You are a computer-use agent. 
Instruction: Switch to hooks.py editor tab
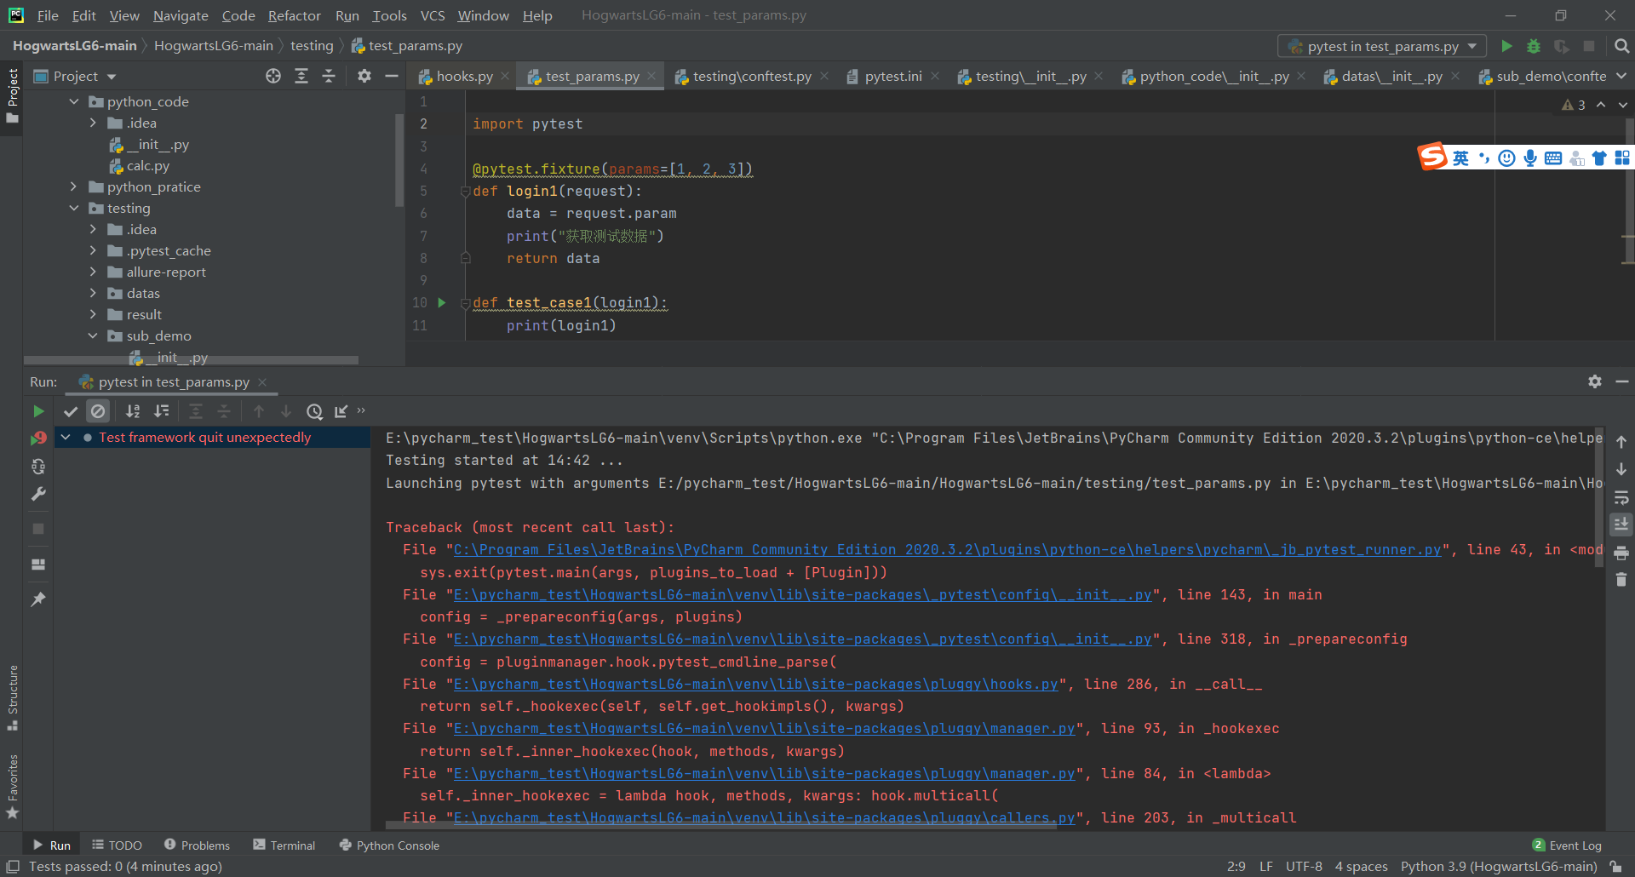pos(463,76)
